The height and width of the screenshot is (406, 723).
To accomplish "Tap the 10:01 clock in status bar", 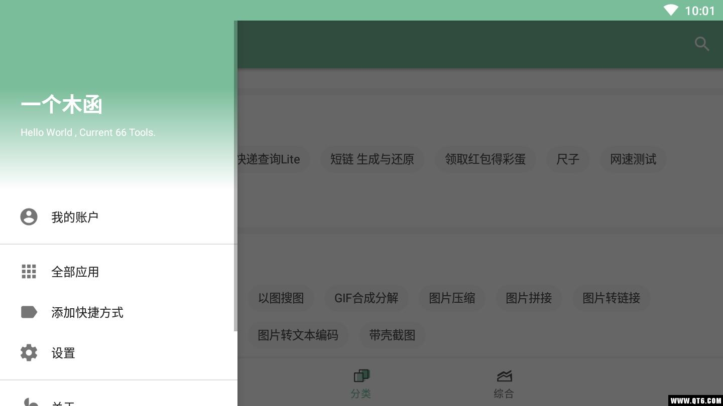I will pos(699,11).
